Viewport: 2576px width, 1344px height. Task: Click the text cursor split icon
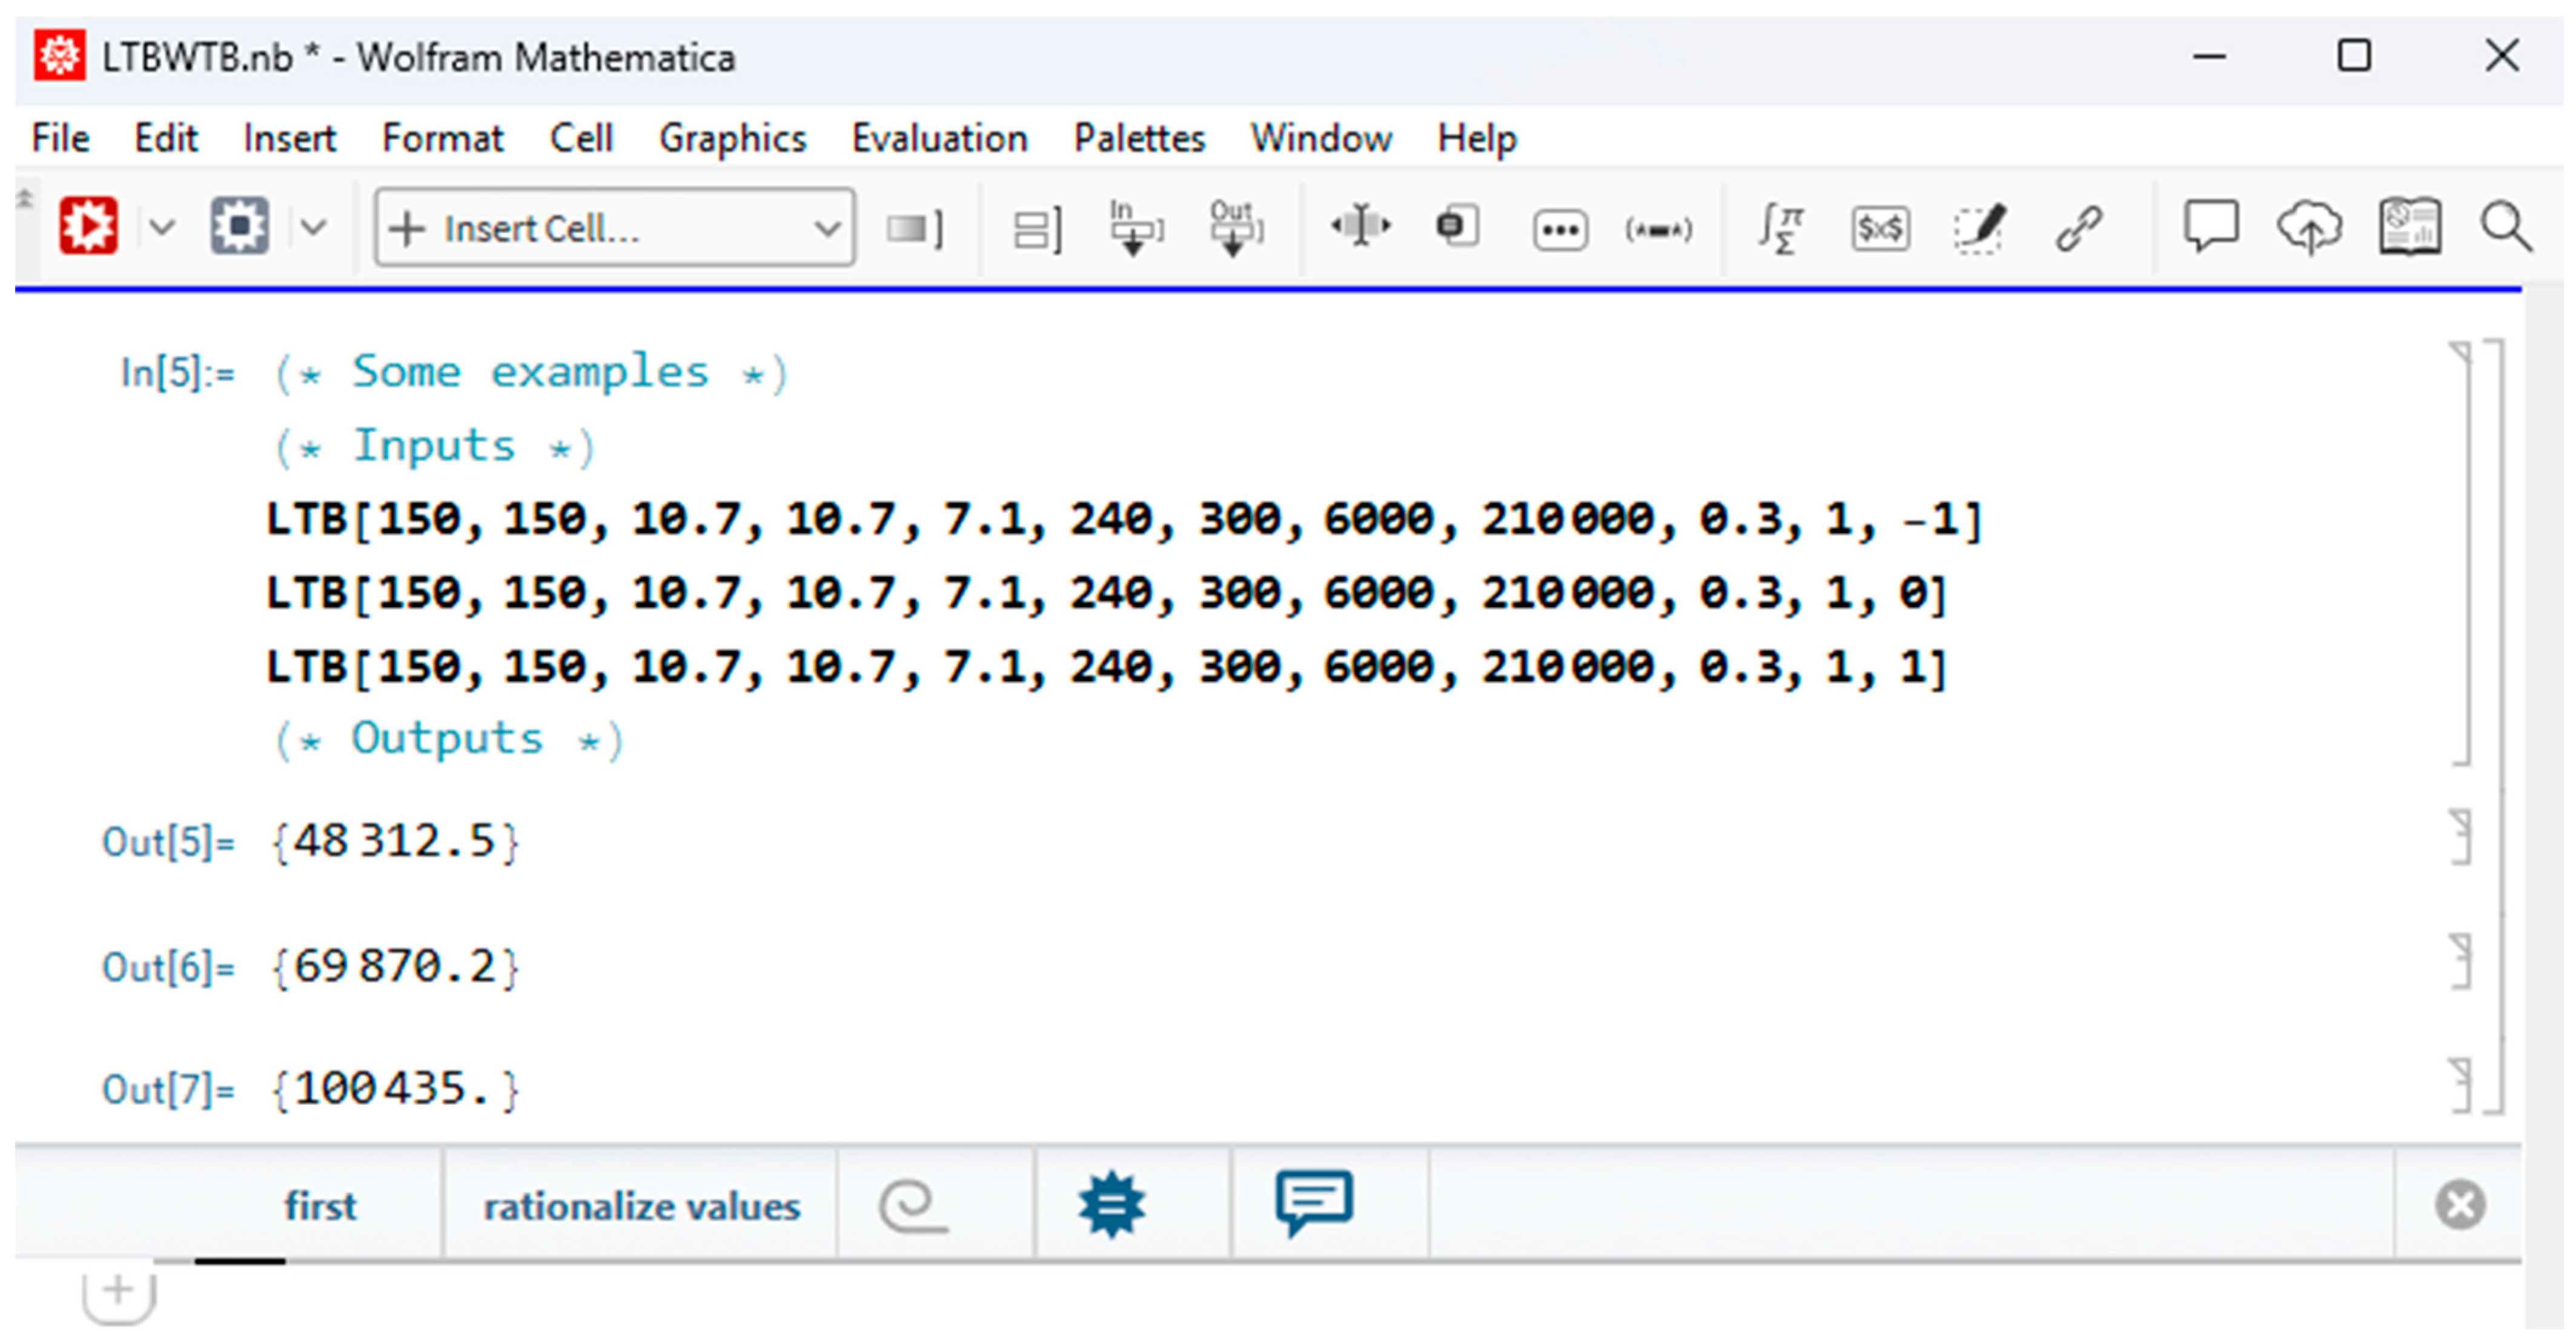[1360, 226]
